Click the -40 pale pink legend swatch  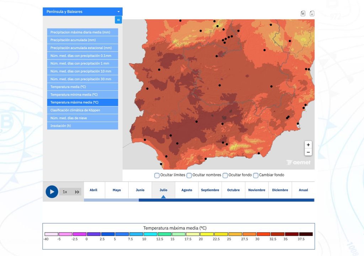(x=51, y=234)
